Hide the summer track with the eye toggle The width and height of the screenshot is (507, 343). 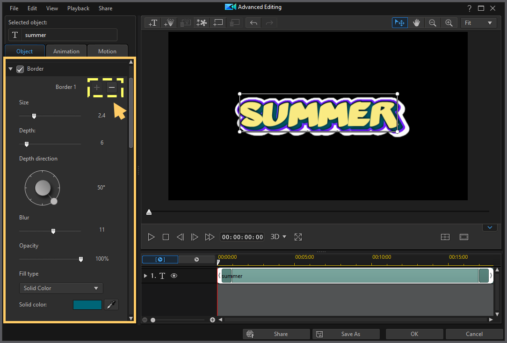[x=174, y=276]
